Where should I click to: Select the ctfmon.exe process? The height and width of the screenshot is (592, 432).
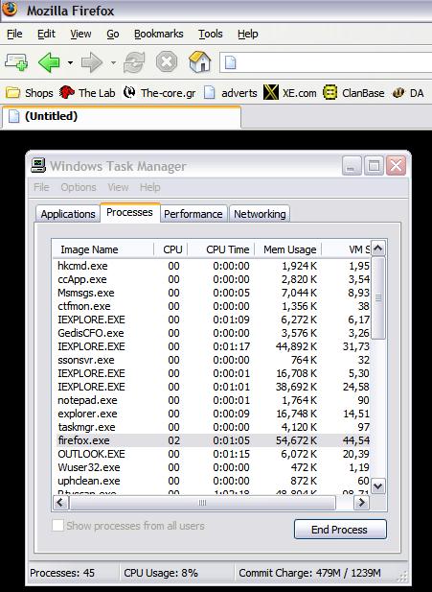tap(84, 306)
